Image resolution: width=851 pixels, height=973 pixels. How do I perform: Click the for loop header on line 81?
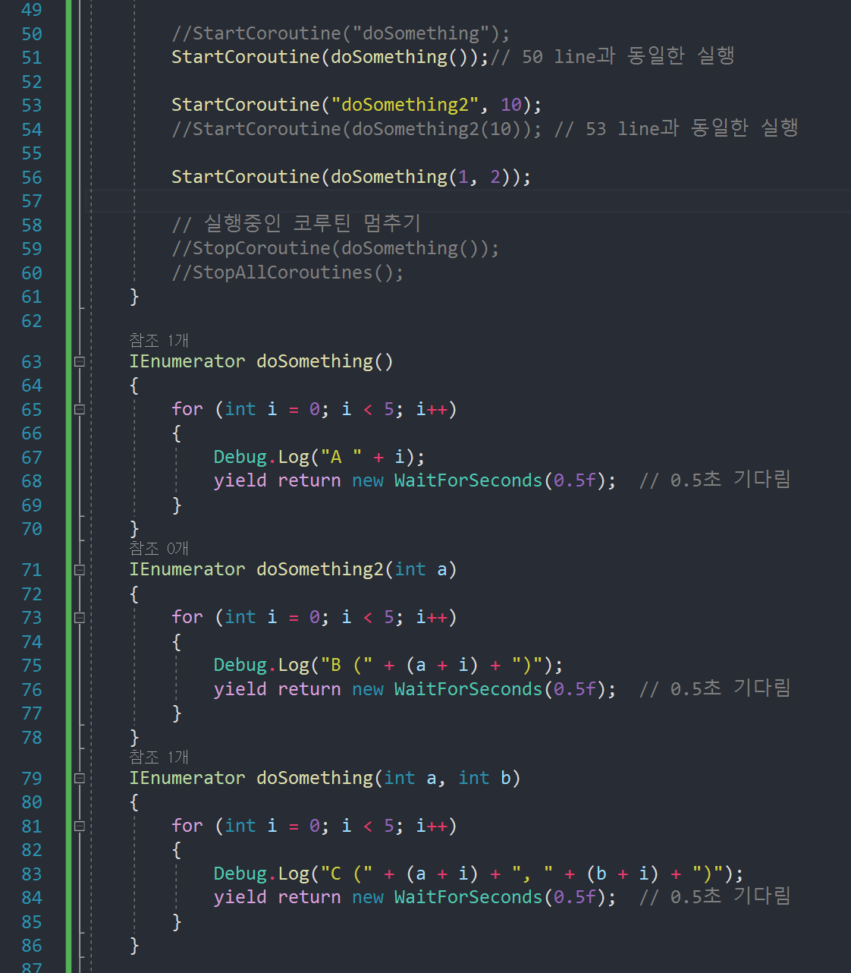tap(314, 826)
